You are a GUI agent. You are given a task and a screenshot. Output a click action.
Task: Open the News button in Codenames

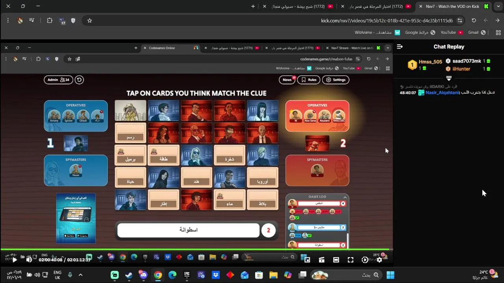(x=287, y=80)
